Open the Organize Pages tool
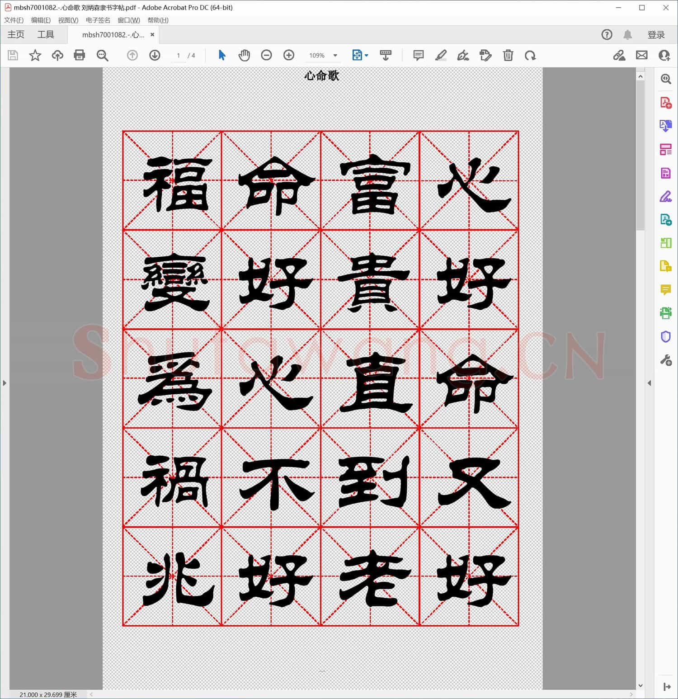This screenshot has width=678, height=699. pos(665,148)
